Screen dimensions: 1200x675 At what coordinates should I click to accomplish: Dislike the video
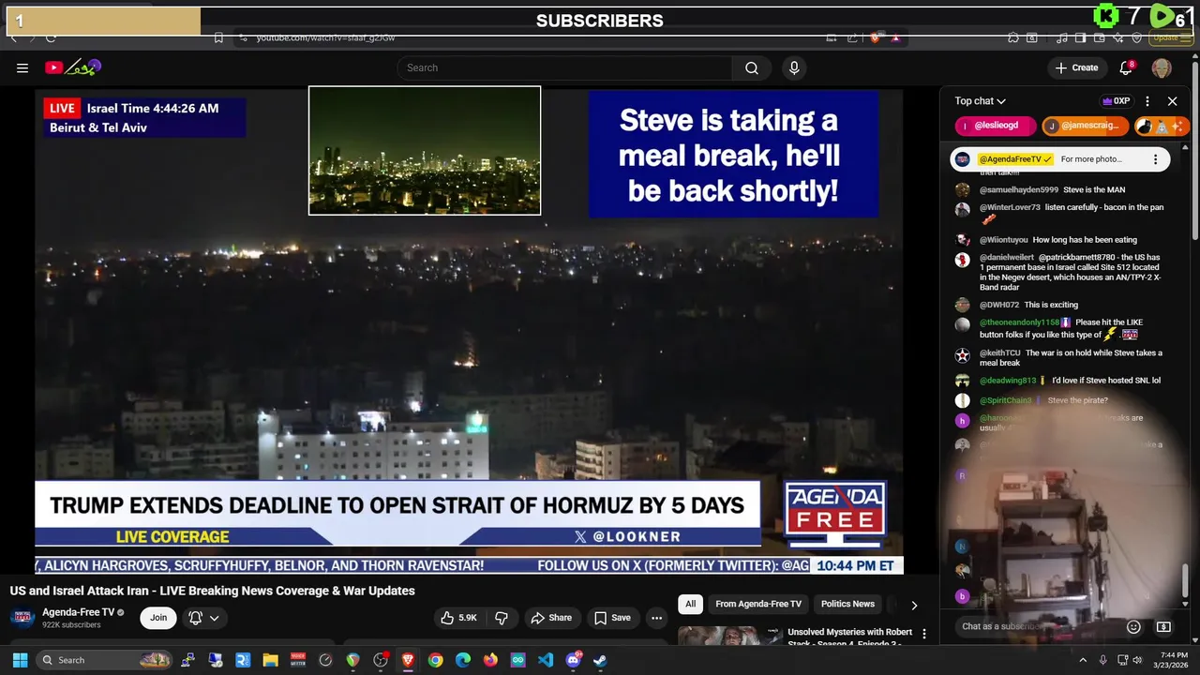click(x=502, y=618)
